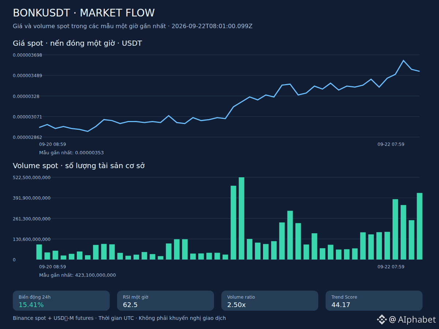Open the Trend Score 44.17 card
The height and width of the screenshot is (329, 439).
tap(374, 301)
